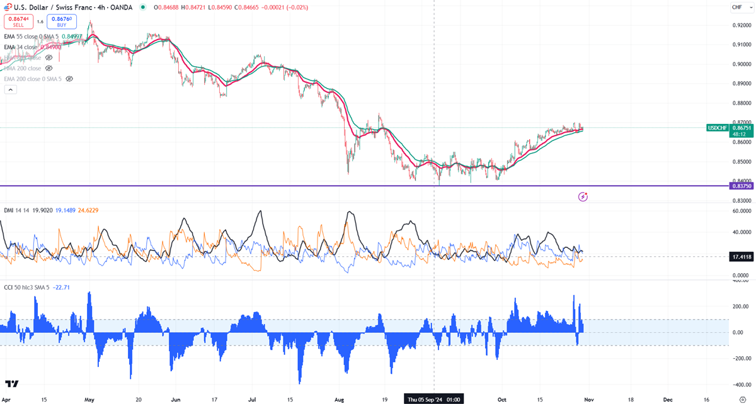
Task: Click the 1.6 spread value
Action: point(40,22)
